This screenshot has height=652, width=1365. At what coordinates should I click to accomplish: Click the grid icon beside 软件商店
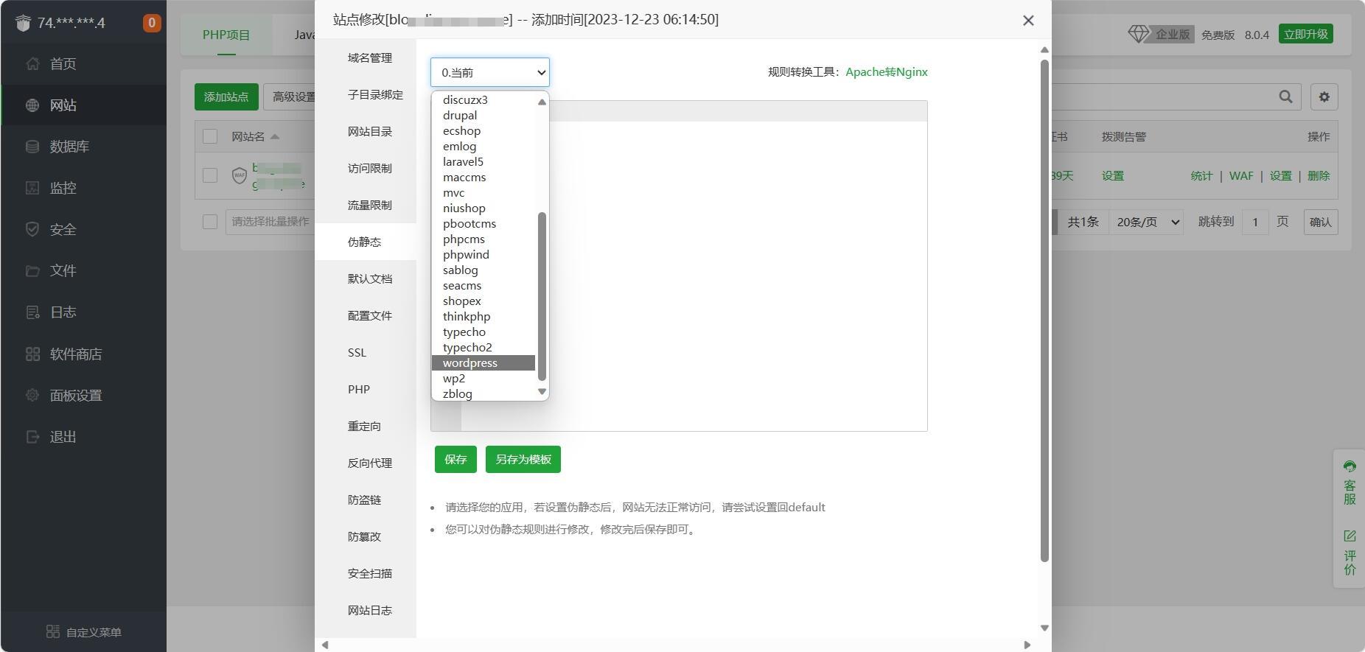pyautogui.click(x=32, y=354)
